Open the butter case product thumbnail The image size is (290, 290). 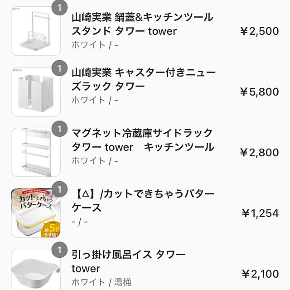point(36,213)
